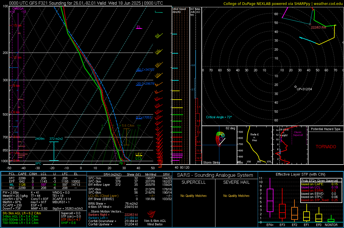Screen dimensions: 344x228
Task: Click the based on STP_fixed: 0.25 line
Action: point(320,200)
